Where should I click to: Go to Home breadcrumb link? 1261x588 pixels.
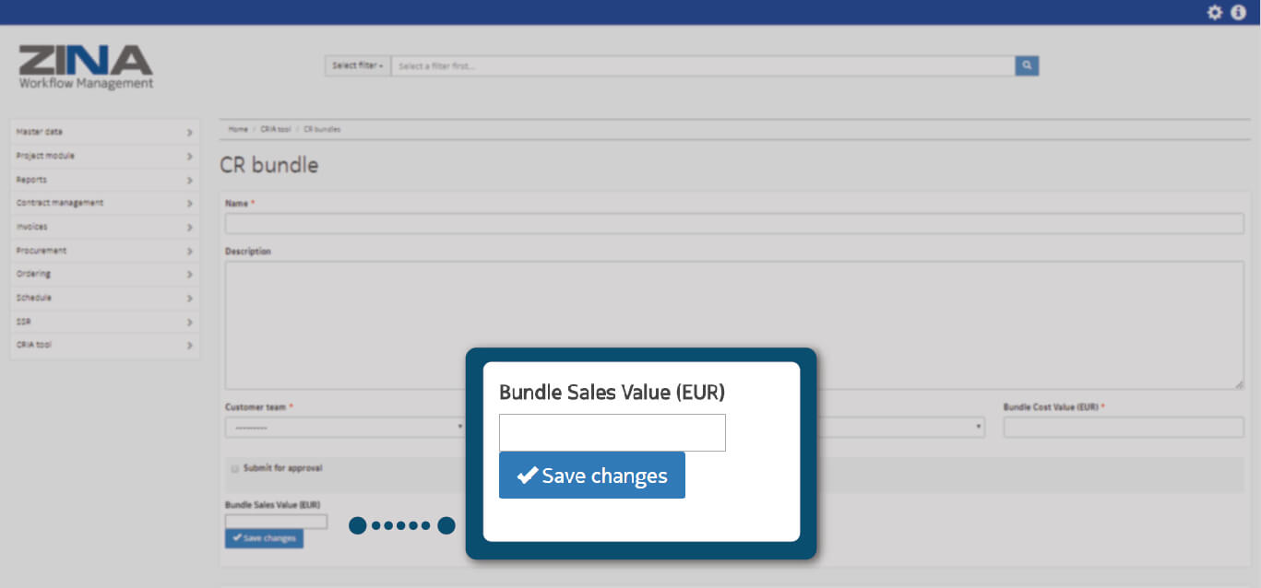[x=238, y=129]
